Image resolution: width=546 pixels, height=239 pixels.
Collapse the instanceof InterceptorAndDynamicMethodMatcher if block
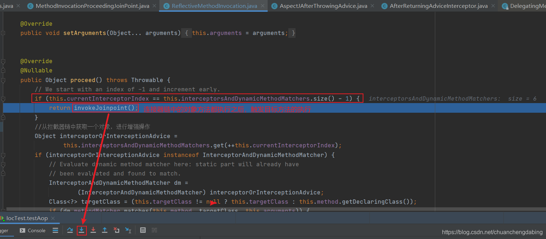point(3,155)
